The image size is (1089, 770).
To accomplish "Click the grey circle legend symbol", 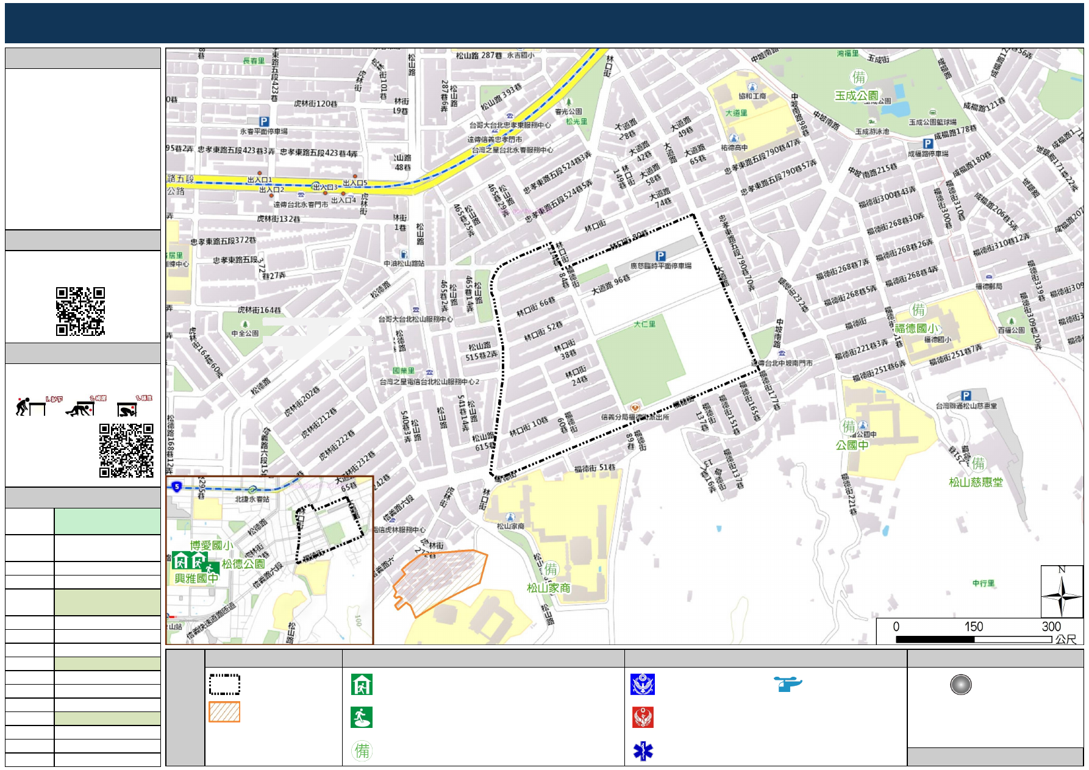I will (x=960, y=685).
